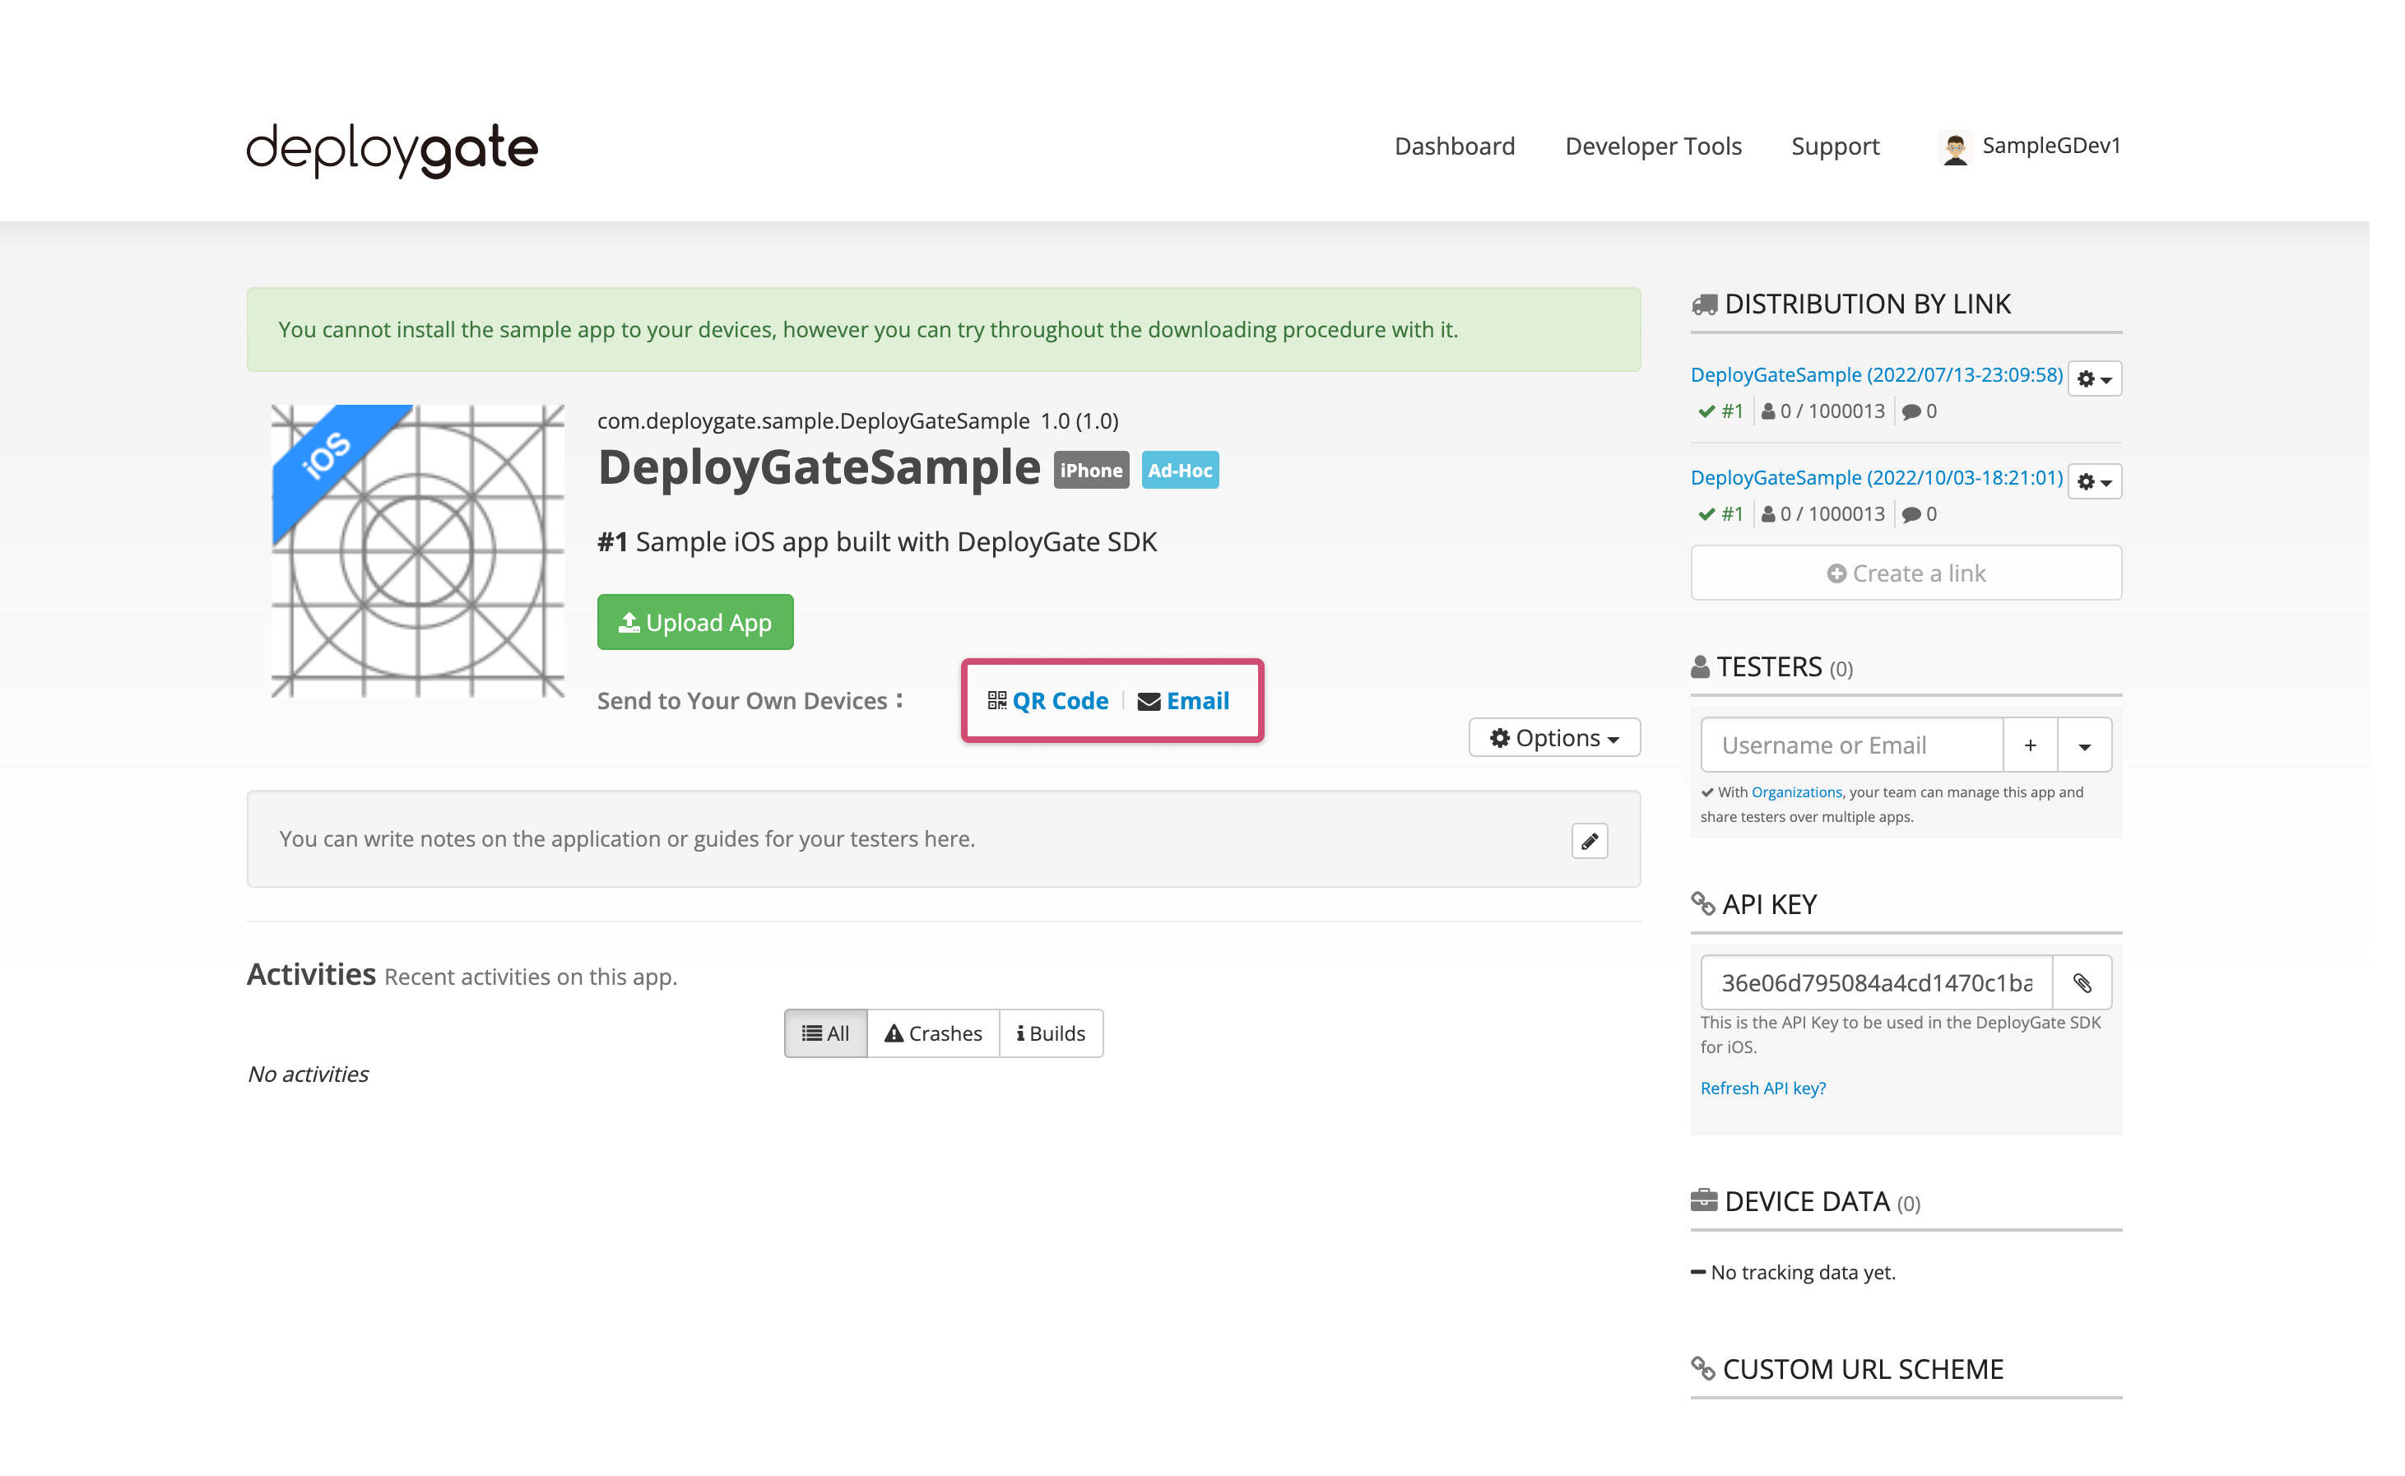Screen dimensions: 2405x1476
Task: Expand the Options dropdown
Action: tap(1554, 738)
